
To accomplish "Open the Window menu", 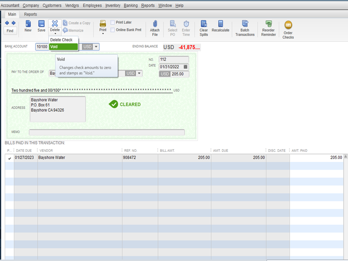I will 165,5.
